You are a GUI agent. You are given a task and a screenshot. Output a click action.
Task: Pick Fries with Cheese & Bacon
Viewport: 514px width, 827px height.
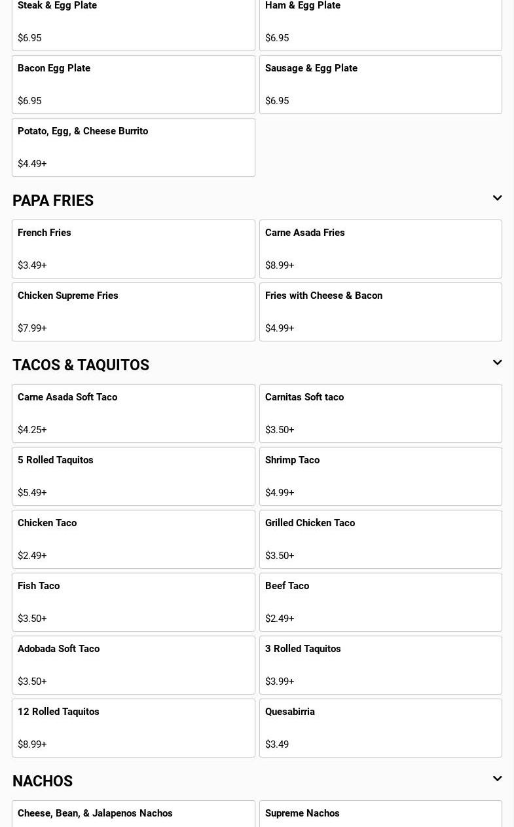point(380,312)
